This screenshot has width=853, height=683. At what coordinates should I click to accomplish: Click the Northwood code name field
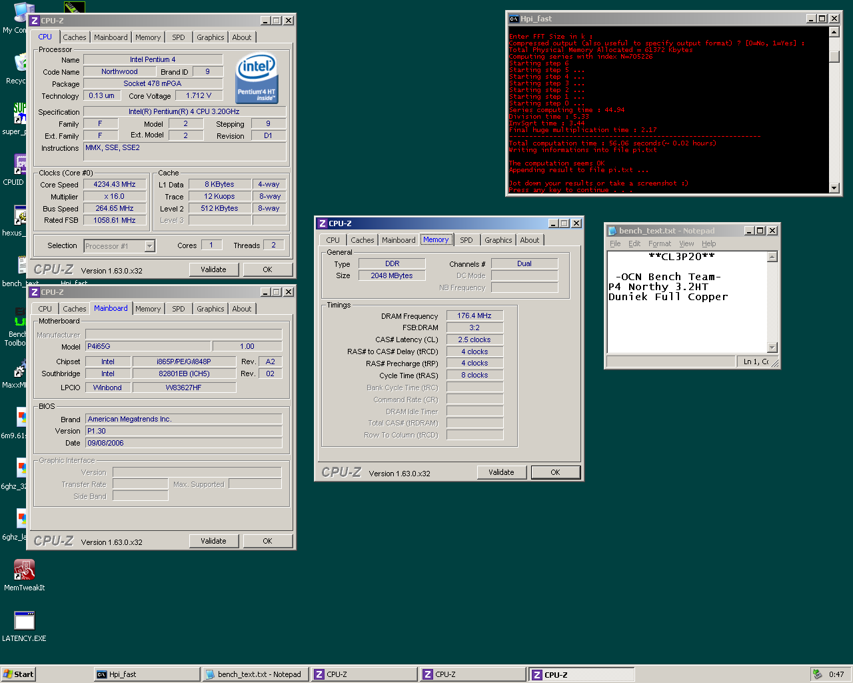[x=120, y=72]
